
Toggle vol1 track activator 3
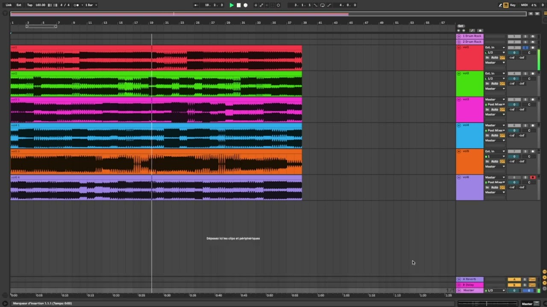pos(515,47)
